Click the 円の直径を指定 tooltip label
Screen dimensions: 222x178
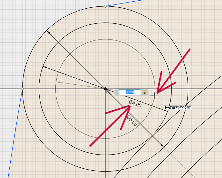click(x=178, y=108)
